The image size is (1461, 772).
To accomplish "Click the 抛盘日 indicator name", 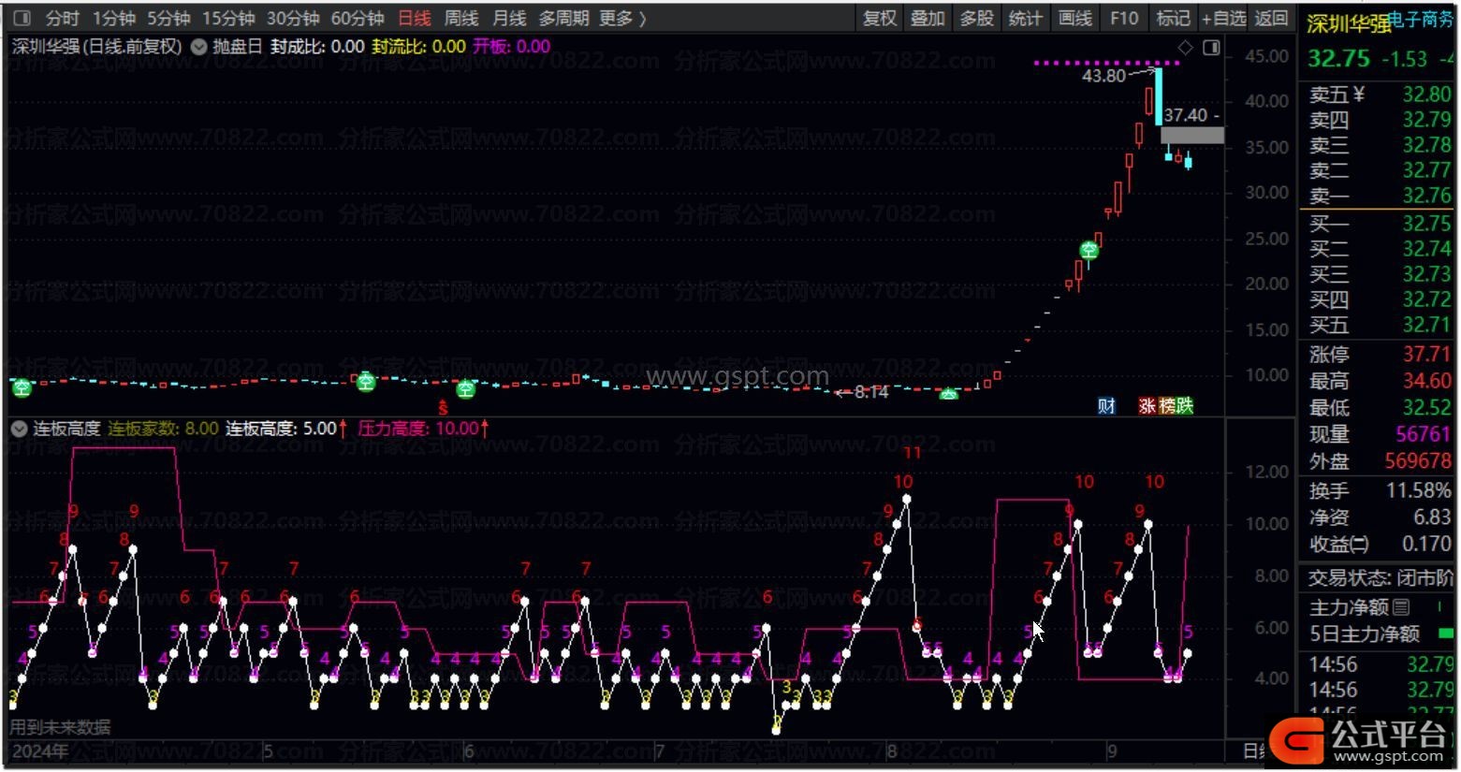I will tap(238, 46).
